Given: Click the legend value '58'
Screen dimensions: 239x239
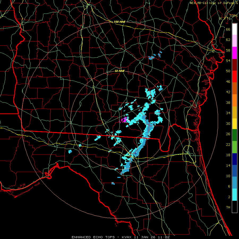Looking at the screenshot, I should coord(228,50).
